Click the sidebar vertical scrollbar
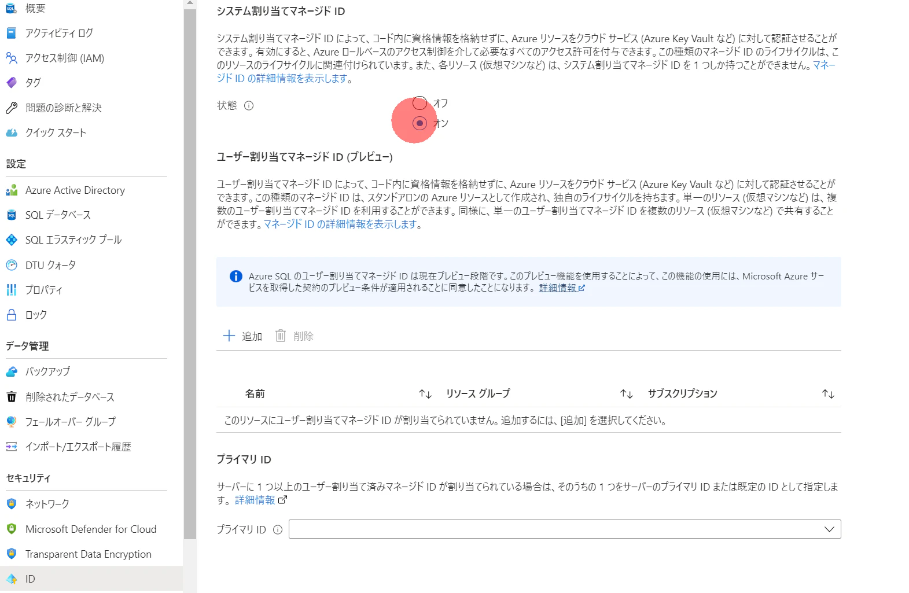Image resolution: width=909 pixels, height=593 pixels. coord(190,274)
